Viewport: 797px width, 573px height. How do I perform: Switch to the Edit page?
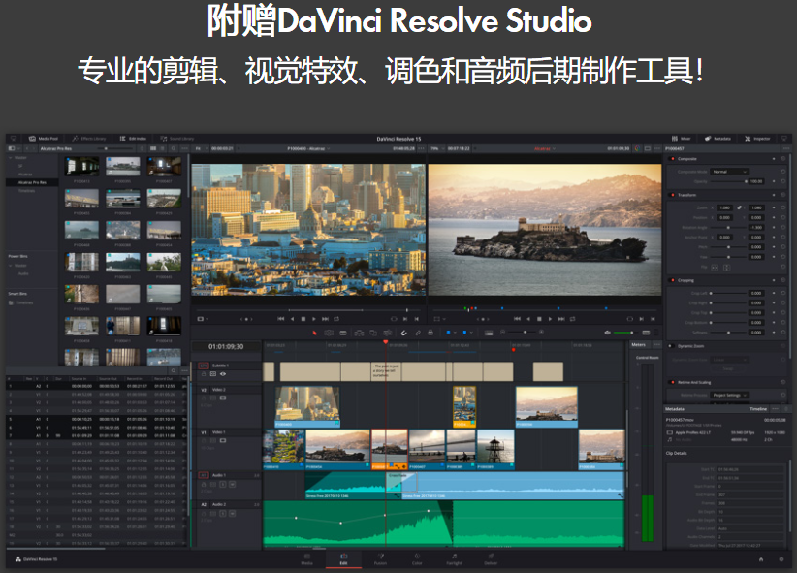point(343,559)
